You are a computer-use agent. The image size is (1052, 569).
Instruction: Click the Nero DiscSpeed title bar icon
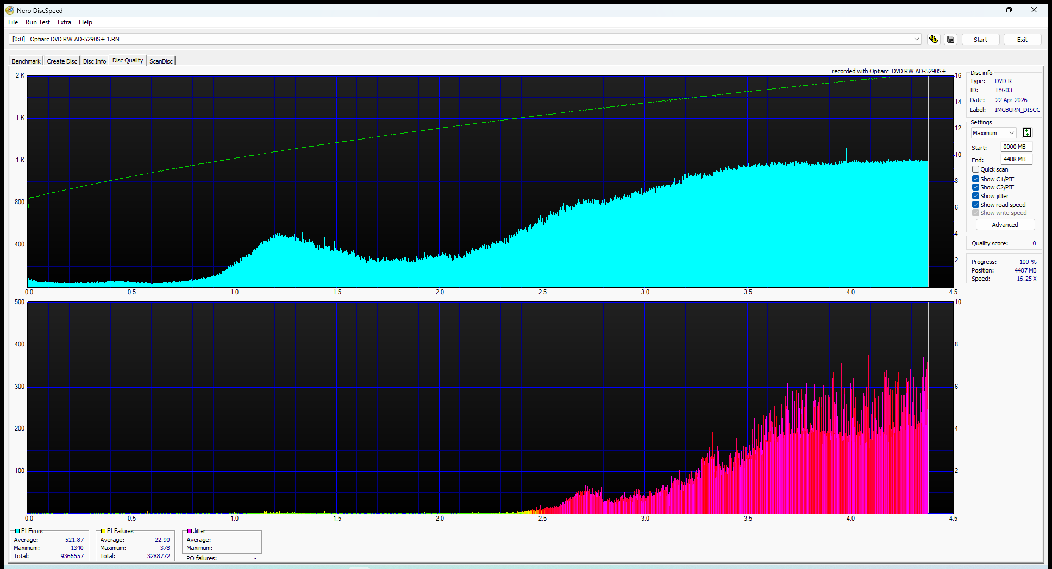pyautogui.click(x=10, y=10)
